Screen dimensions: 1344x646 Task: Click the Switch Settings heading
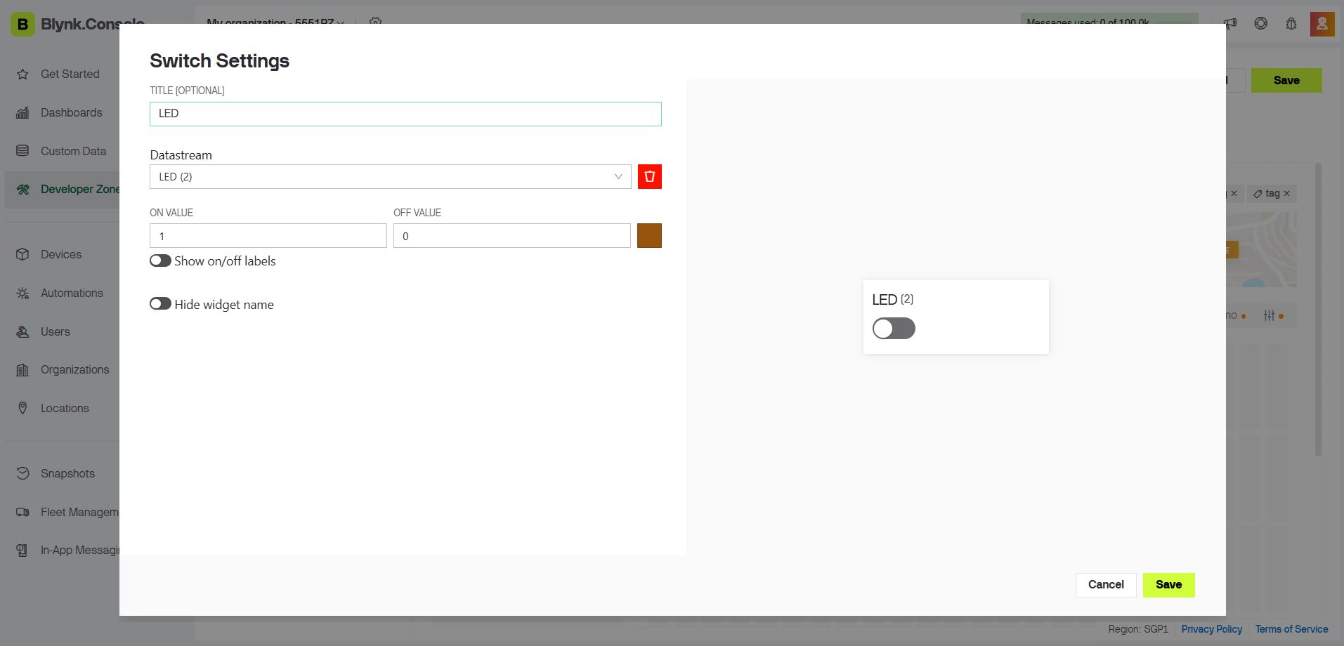[219, 61]
